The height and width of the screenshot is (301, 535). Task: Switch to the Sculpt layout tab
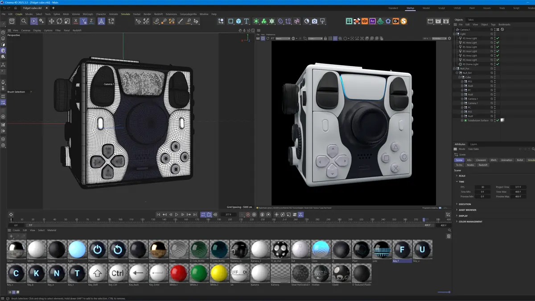click(x=441, y=8)
